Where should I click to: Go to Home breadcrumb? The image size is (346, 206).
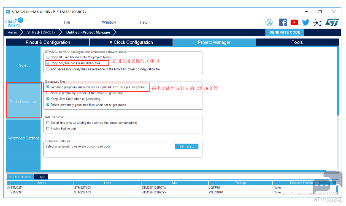[x=12, y=32]
